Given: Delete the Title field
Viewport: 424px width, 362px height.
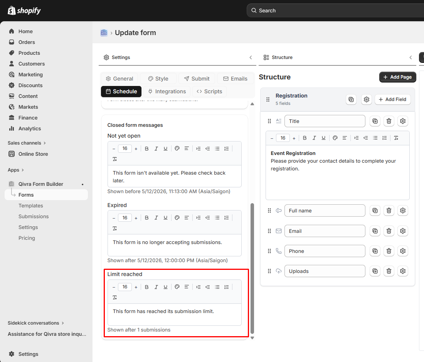Looking at the screenshot, I should tap(389, 121).
